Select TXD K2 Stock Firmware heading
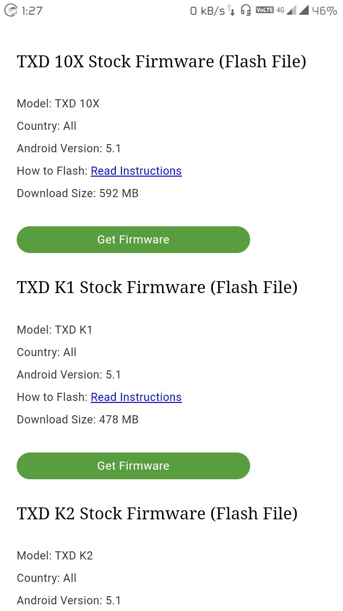 click(x=157, y=514)
